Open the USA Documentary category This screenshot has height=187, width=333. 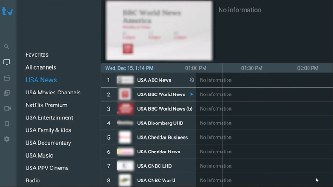[x=48, y=143]
